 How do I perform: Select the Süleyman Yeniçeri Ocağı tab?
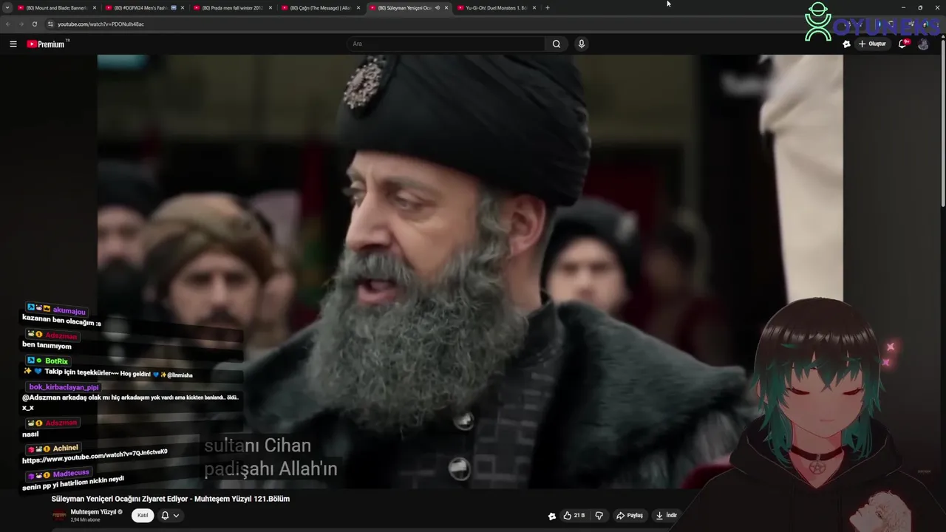pos(409,7)
